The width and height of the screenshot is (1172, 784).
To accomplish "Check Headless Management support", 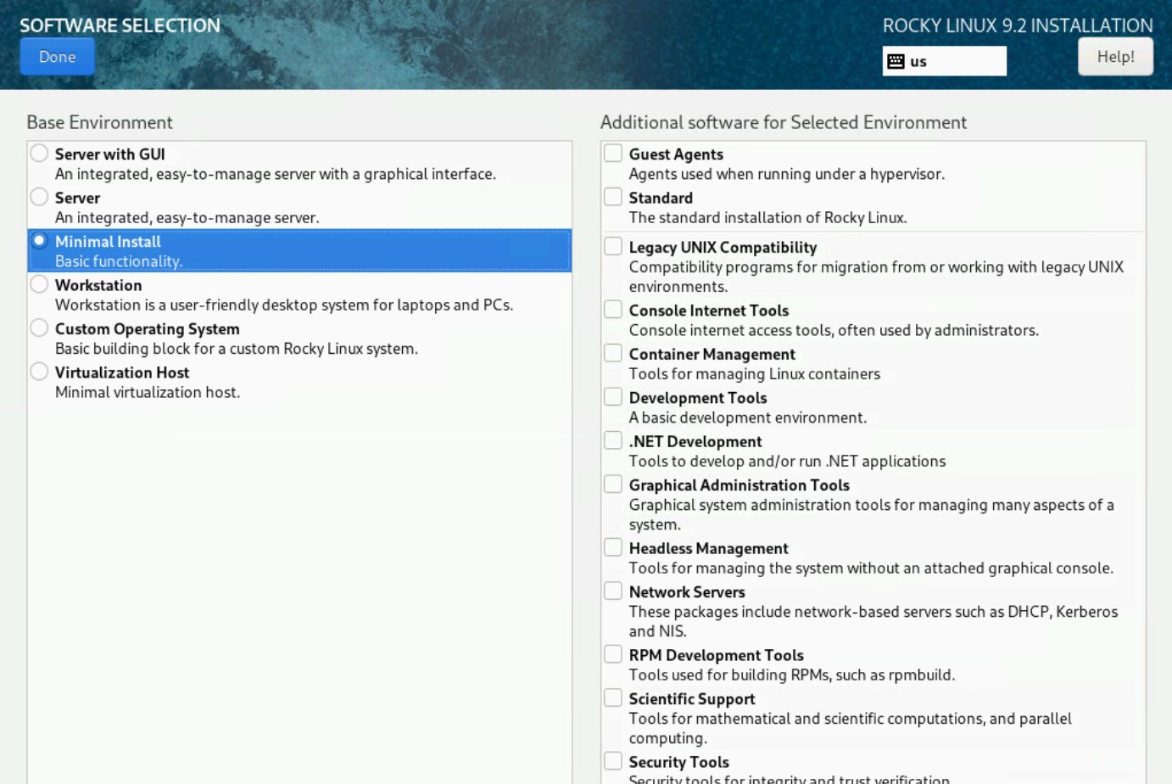I will point(613,546).
